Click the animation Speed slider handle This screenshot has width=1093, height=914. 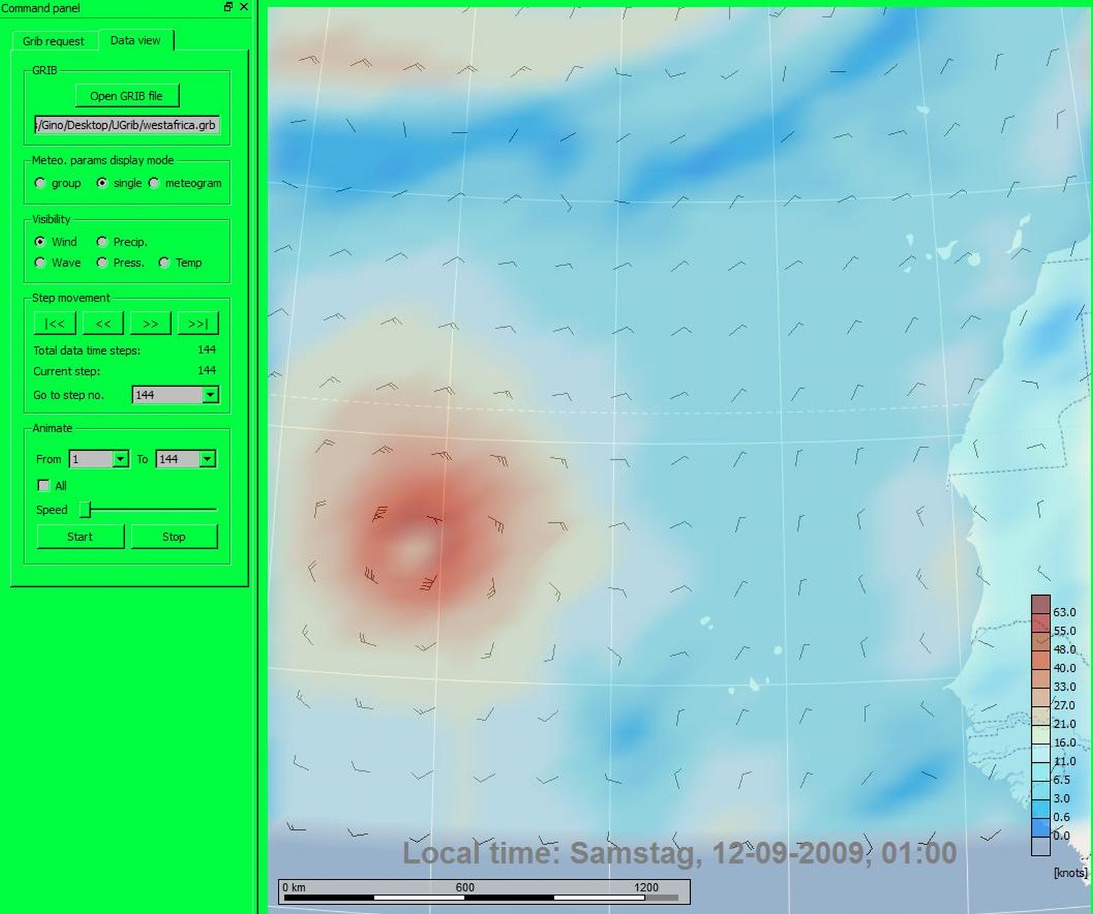point(85,509)
